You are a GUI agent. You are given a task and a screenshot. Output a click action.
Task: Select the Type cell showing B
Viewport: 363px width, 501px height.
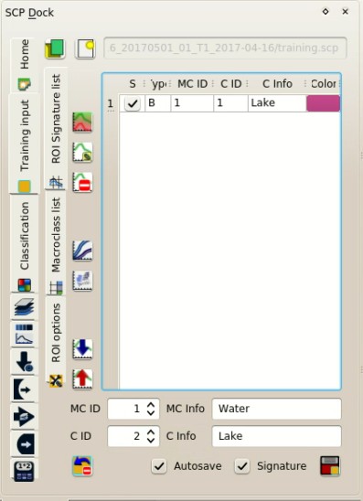158,103
